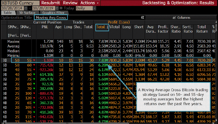Click the Columns chart icon
This screenshot has width=218, height=124.
point(174,18)
